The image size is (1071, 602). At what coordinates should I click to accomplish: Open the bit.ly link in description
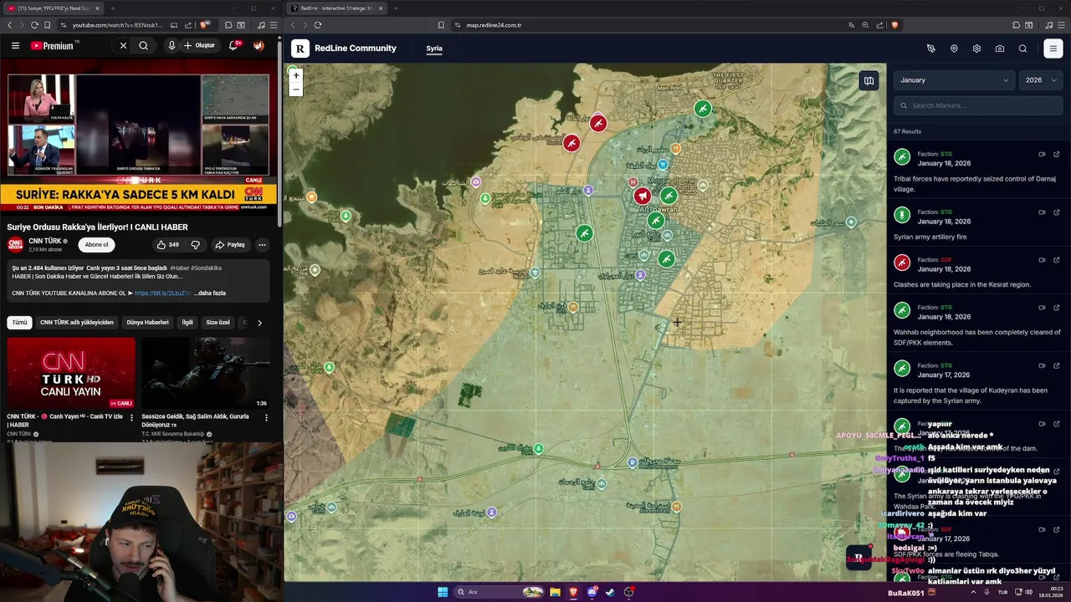(162, 293)
